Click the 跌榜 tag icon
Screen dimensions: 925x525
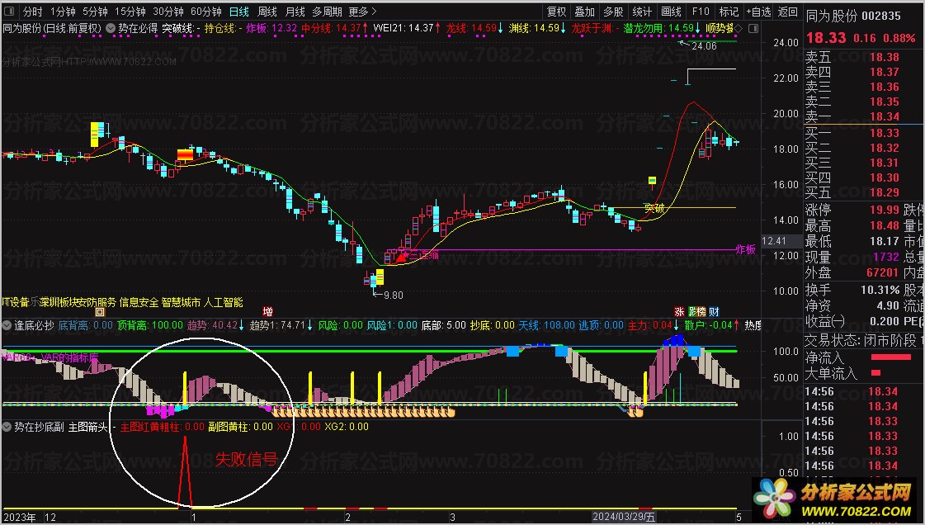(x=696, y=311)
